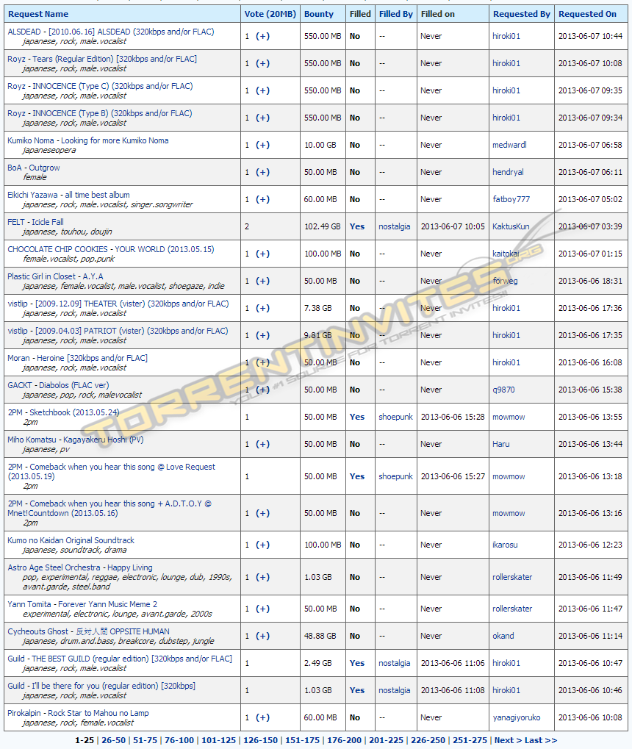Vote (+) on Astro Age Steel Orchestra request

click(263, 578)
